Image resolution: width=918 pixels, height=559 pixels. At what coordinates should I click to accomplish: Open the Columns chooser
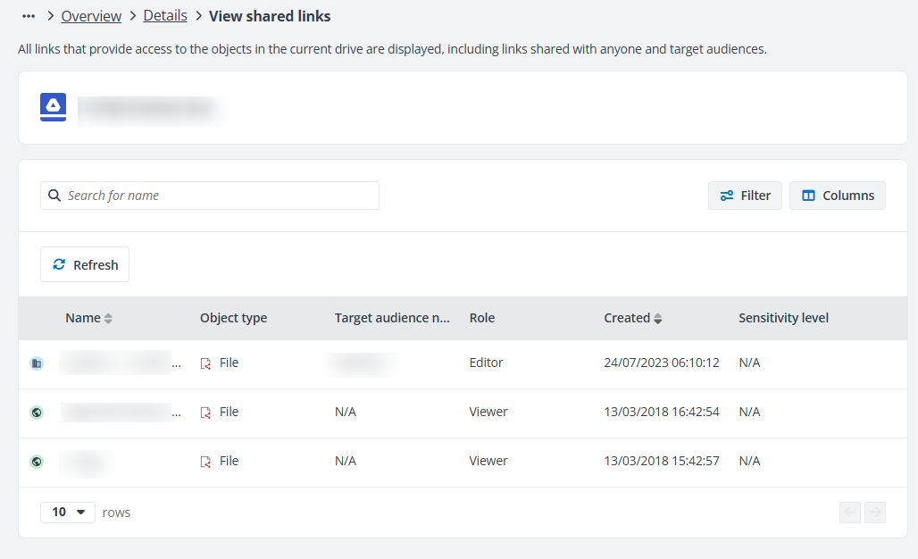point(837,196)
